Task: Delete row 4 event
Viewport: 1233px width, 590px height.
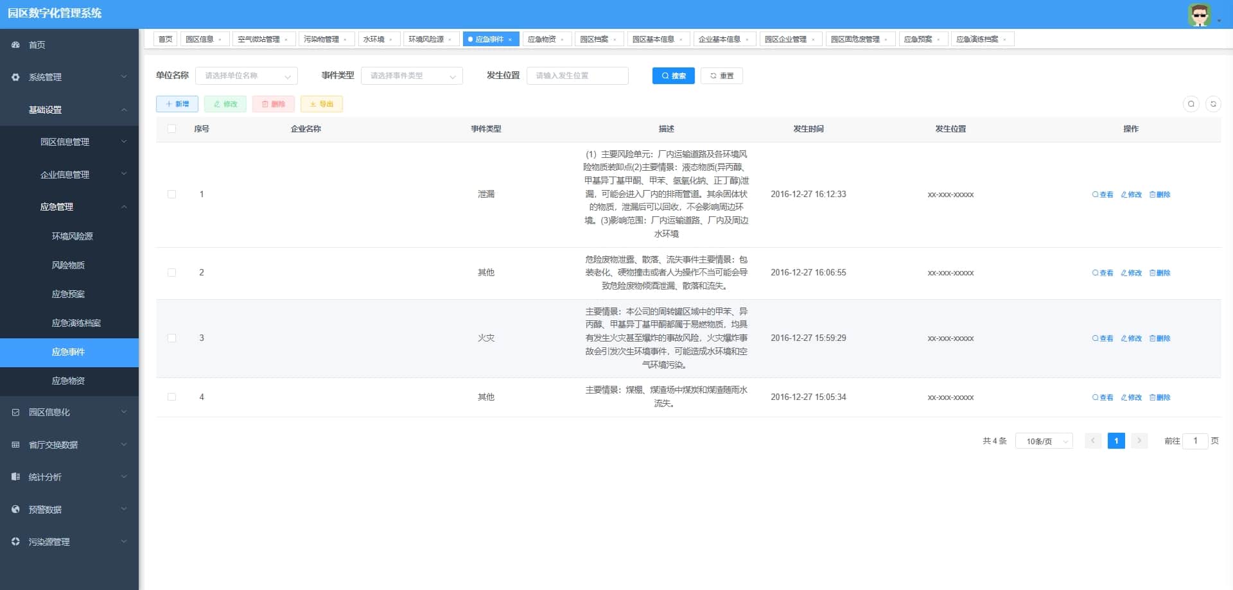Action: [x=1160, y=397]
